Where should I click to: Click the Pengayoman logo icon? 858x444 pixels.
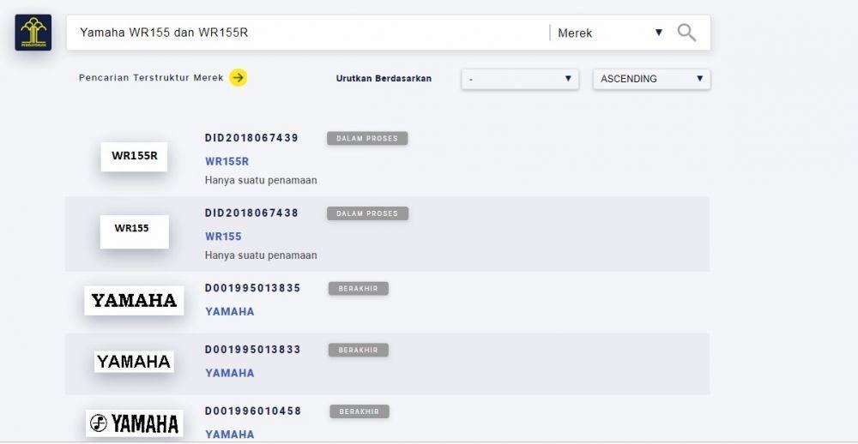33,33
